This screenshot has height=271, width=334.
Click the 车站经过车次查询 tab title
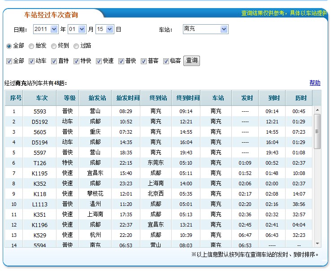pos(51,15)
